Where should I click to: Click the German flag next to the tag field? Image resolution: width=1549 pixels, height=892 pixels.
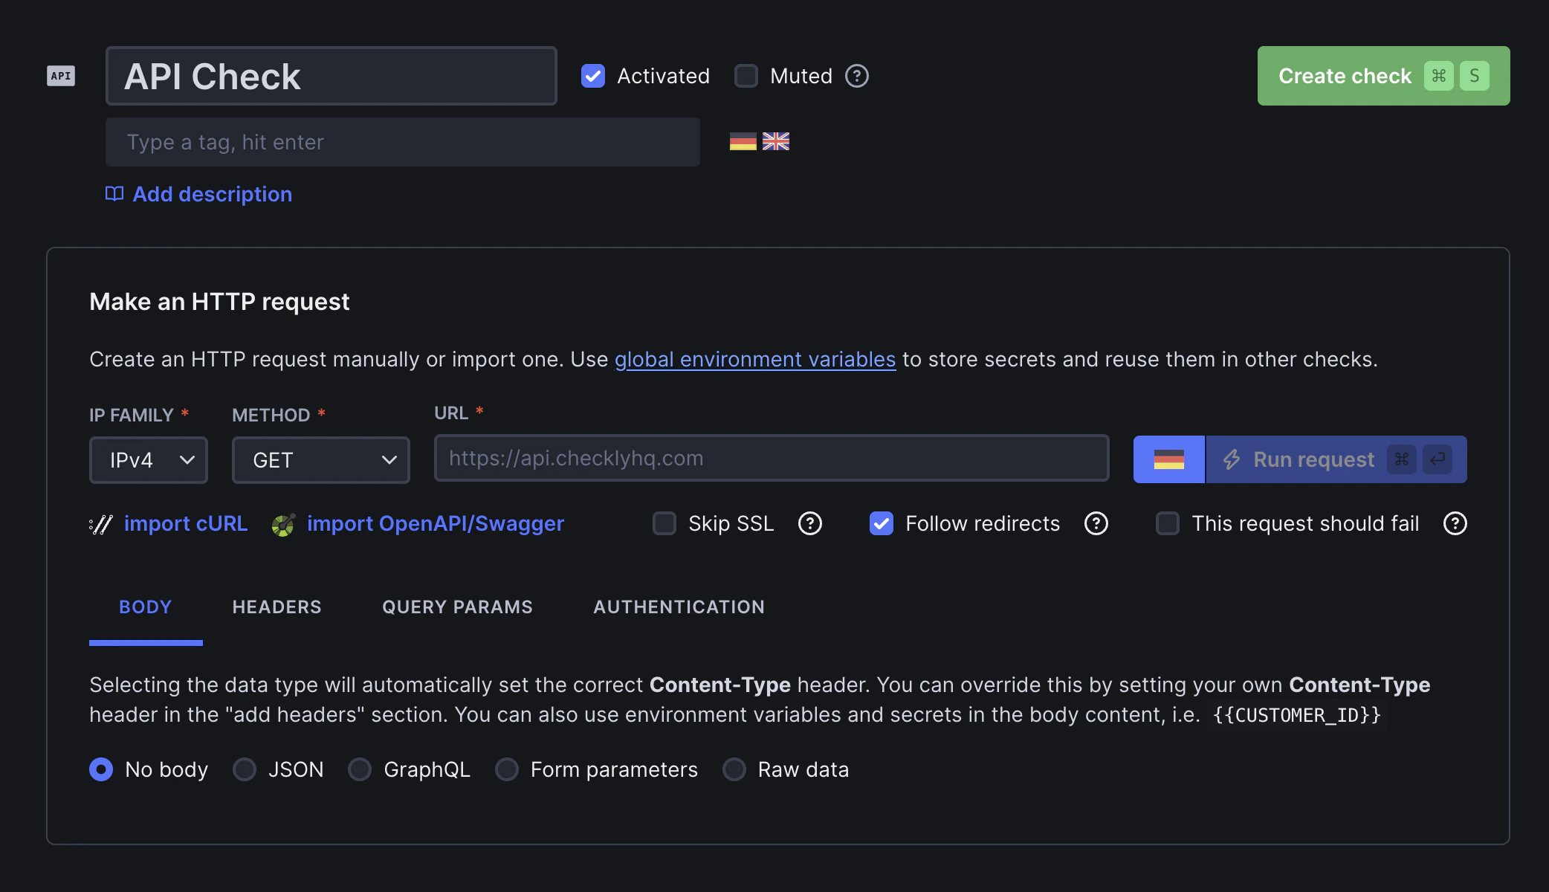coord(743,141)
